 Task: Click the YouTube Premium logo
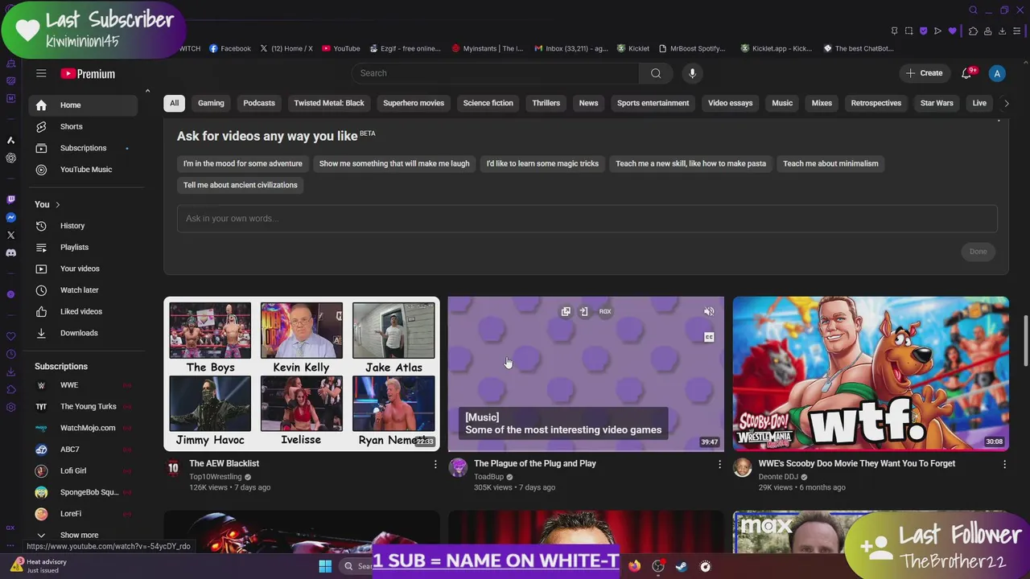(88, 73)
